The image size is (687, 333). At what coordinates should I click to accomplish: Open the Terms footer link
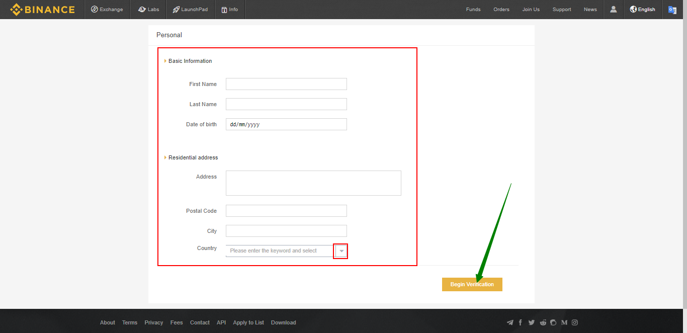130,322
